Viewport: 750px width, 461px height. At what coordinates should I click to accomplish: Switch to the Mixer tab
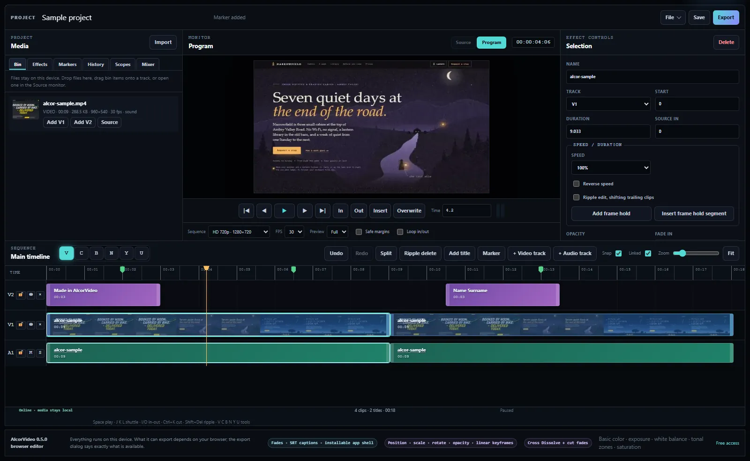[x=148, y=64]
